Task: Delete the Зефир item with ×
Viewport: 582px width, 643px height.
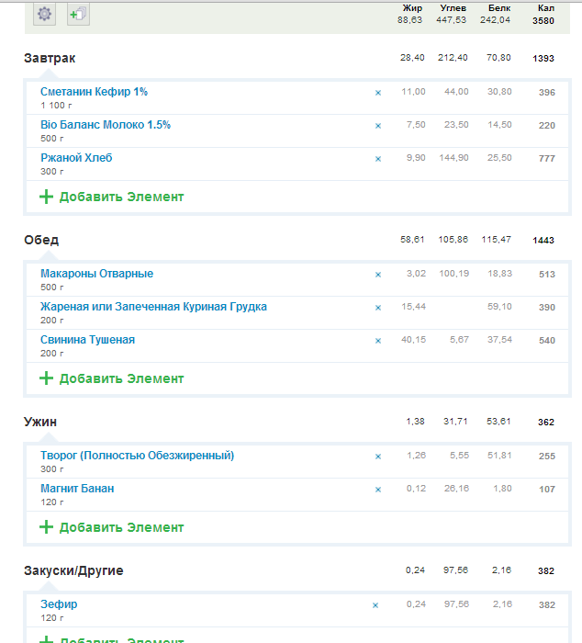Action: tap(375, 605)
